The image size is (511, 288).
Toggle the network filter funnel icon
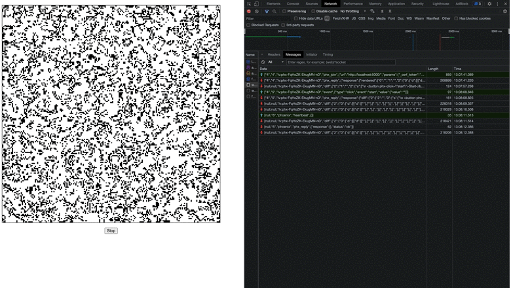tap(267, 11)
